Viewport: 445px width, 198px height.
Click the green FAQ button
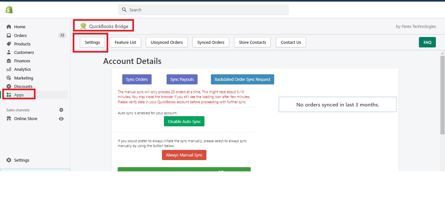click(427, 42)
